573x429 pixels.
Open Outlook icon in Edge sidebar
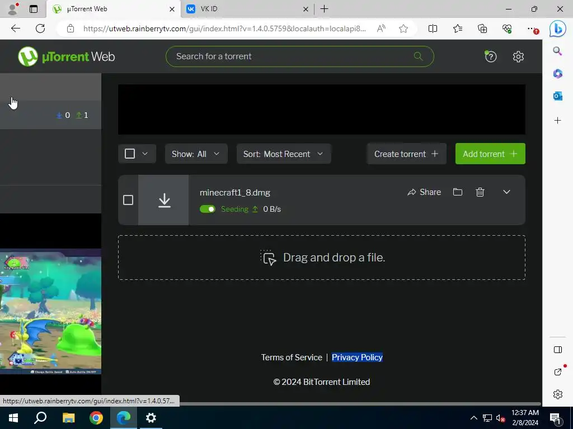point(557,96)
